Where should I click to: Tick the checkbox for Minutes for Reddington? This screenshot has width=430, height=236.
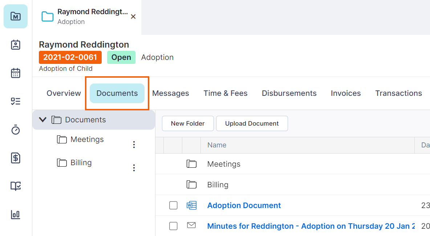coord(173,226)
